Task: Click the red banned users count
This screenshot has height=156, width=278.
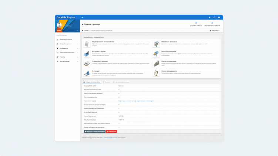Action: click(x=119, y=112)
